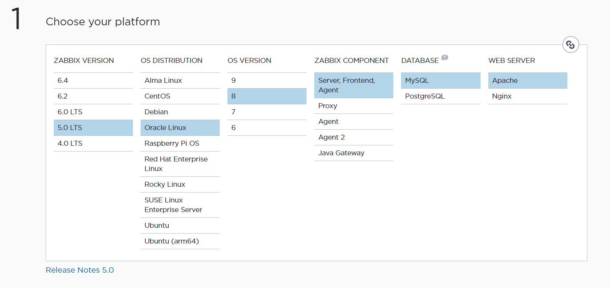Viewport: 610px width, 288px height.
Task: Copy the platform configuration link icon
Action: coord(570,45)
